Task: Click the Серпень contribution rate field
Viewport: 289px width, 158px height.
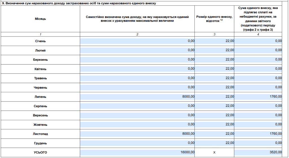Action: point(214,106)
